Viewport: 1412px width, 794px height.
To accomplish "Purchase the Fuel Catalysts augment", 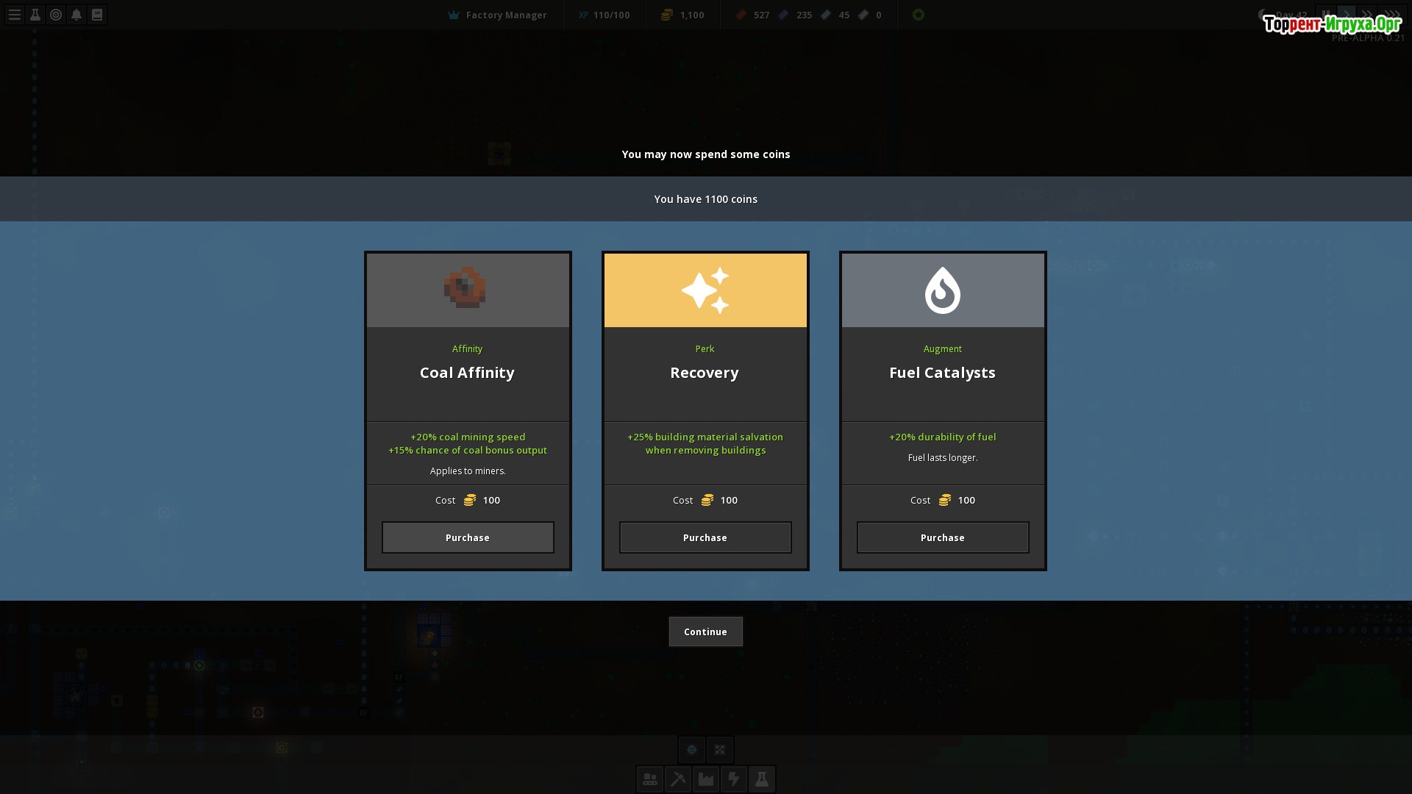I will point(943,537).
